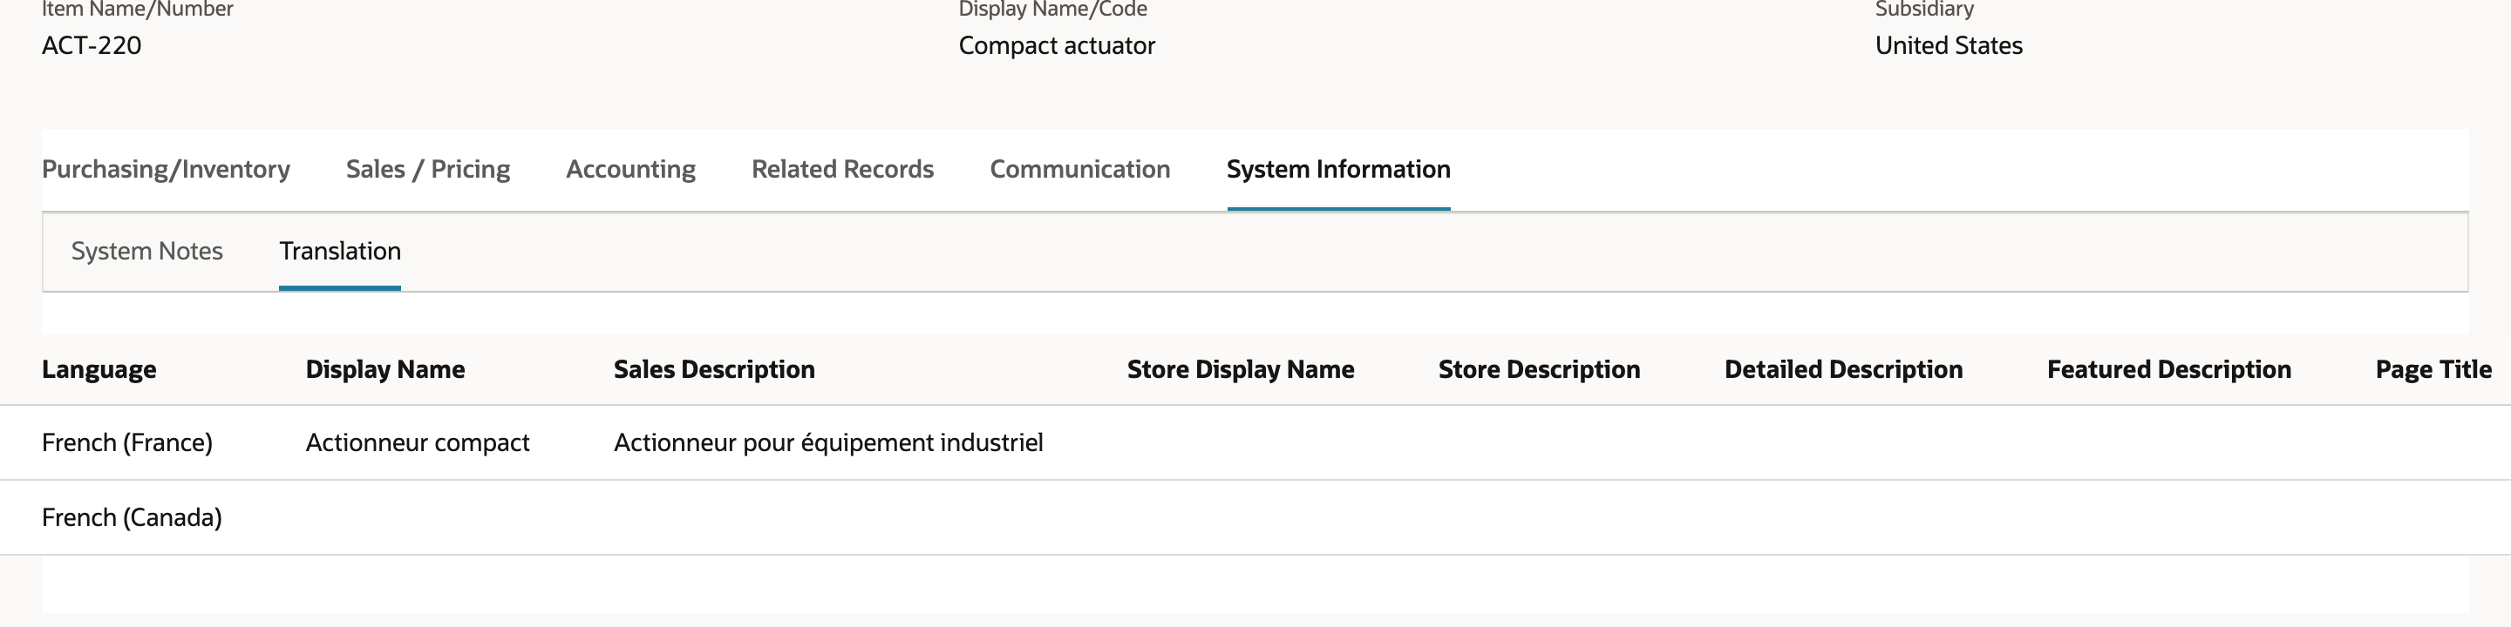This screenshot has height=627, width=2511.
Task: Click the Store Description column header
Action: pos(1539,370)
